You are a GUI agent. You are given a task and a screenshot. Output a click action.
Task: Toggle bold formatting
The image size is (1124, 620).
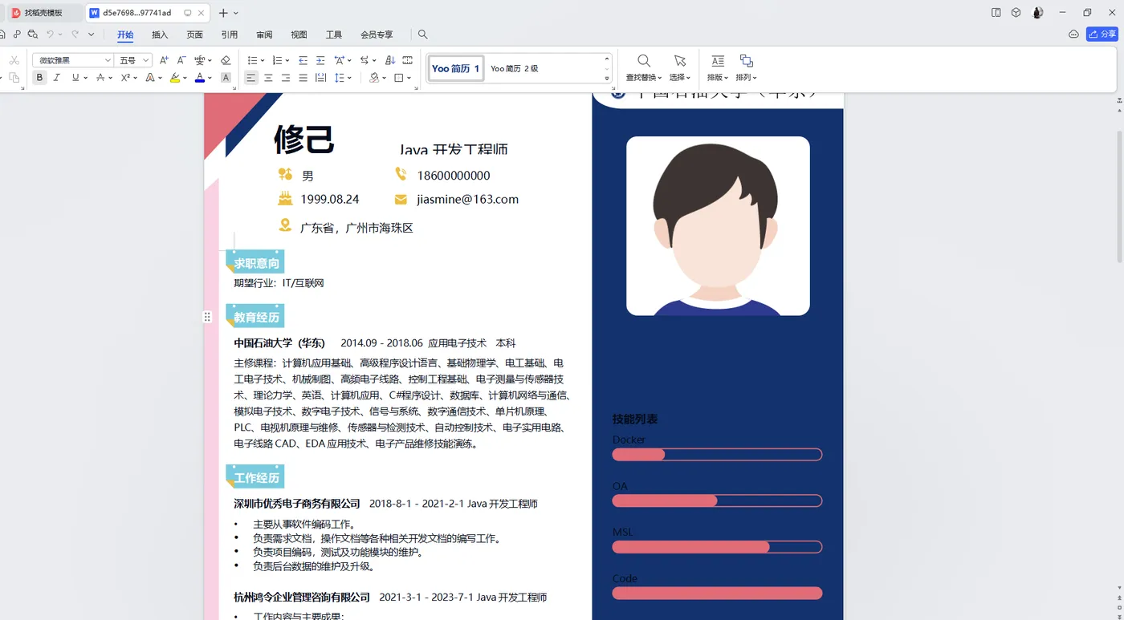point(39,78)
